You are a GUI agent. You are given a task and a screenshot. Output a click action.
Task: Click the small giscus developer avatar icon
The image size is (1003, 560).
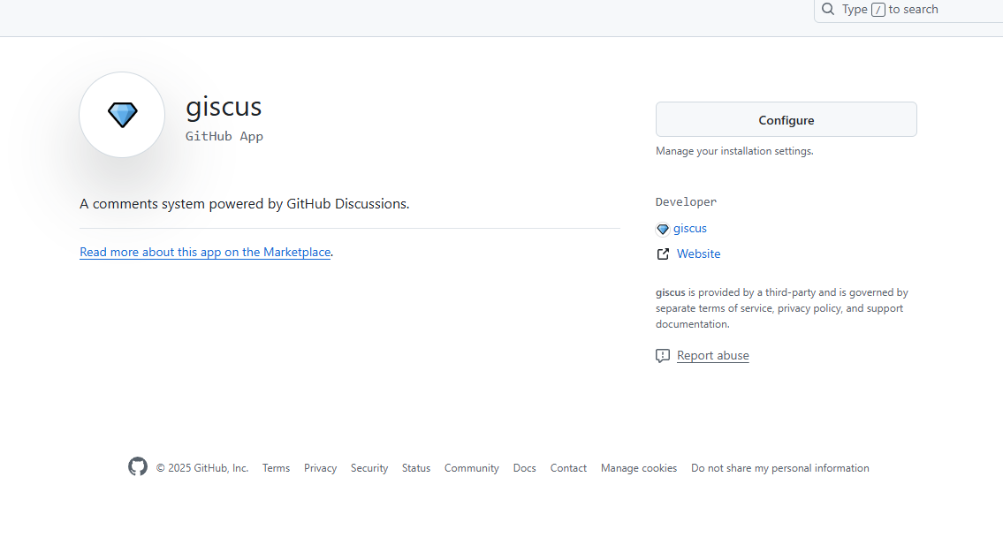(x=663, y=229)
